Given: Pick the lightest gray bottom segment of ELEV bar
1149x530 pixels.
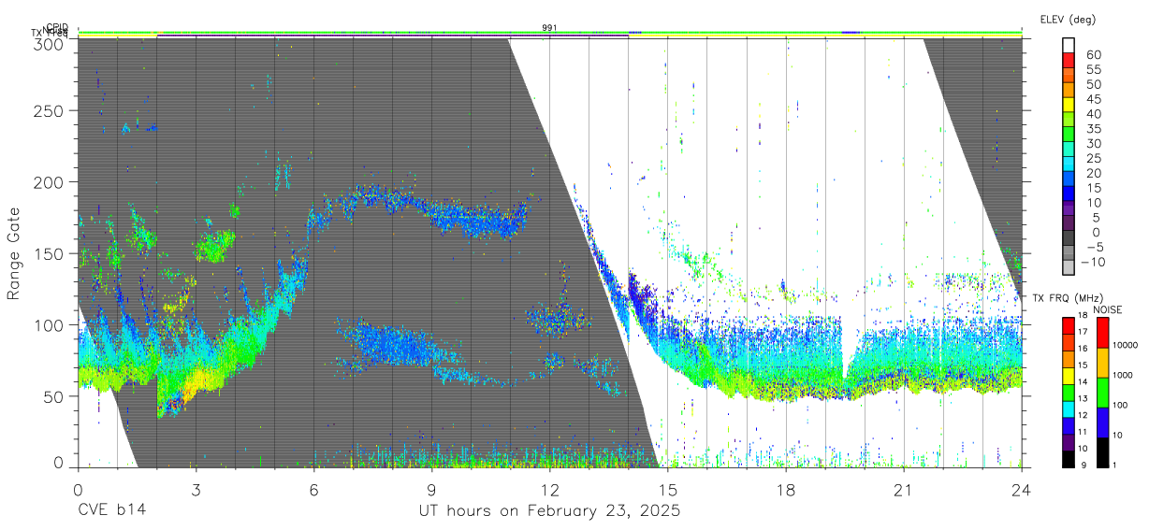Looking at the screenshot, I should point(1069,269).
